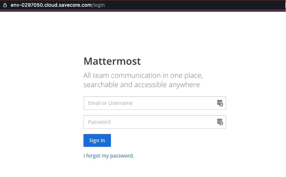Click the '/login' path in the address bar
This screenshot has height=177, width=286.
click(x=99, y=5)
